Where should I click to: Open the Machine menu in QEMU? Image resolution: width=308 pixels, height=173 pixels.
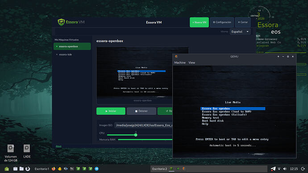click(x=180, y=62)
